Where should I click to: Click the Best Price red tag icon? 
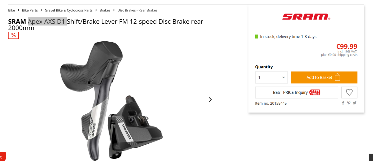tap(315, 92)
